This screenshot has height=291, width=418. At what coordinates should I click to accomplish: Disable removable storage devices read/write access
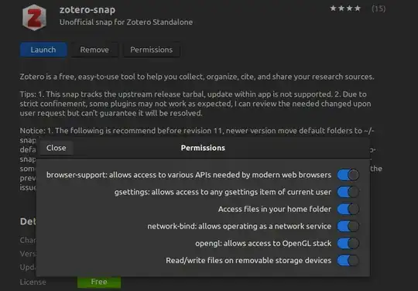348,260
